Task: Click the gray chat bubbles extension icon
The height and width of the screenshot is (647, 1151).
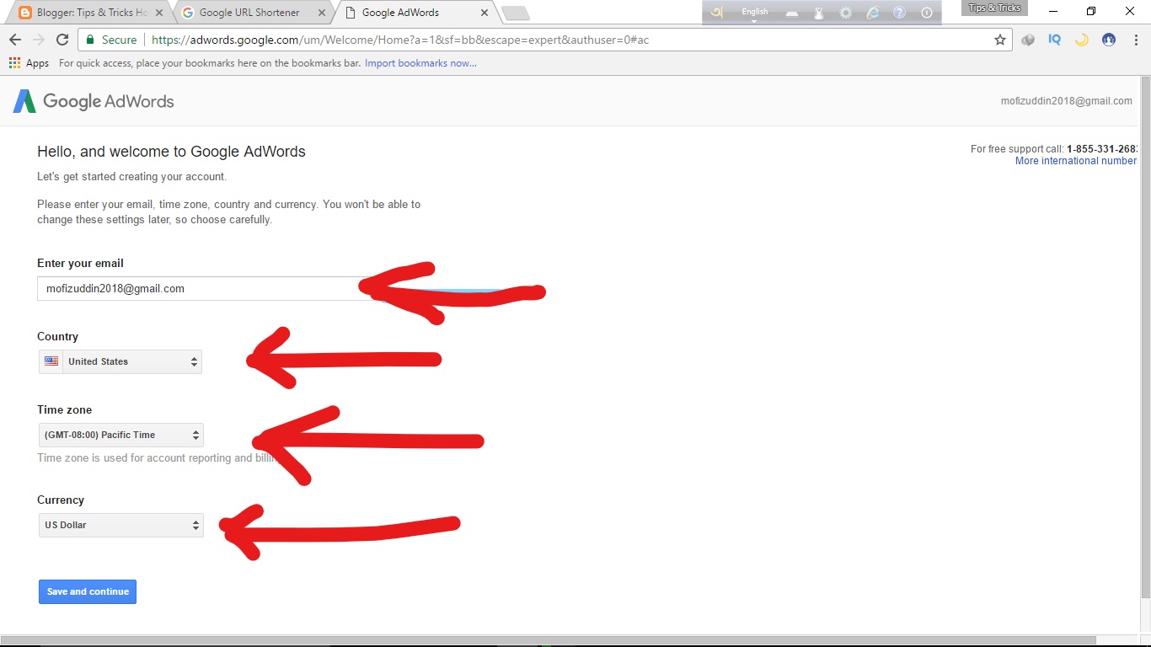Action: click(1028, 40)
